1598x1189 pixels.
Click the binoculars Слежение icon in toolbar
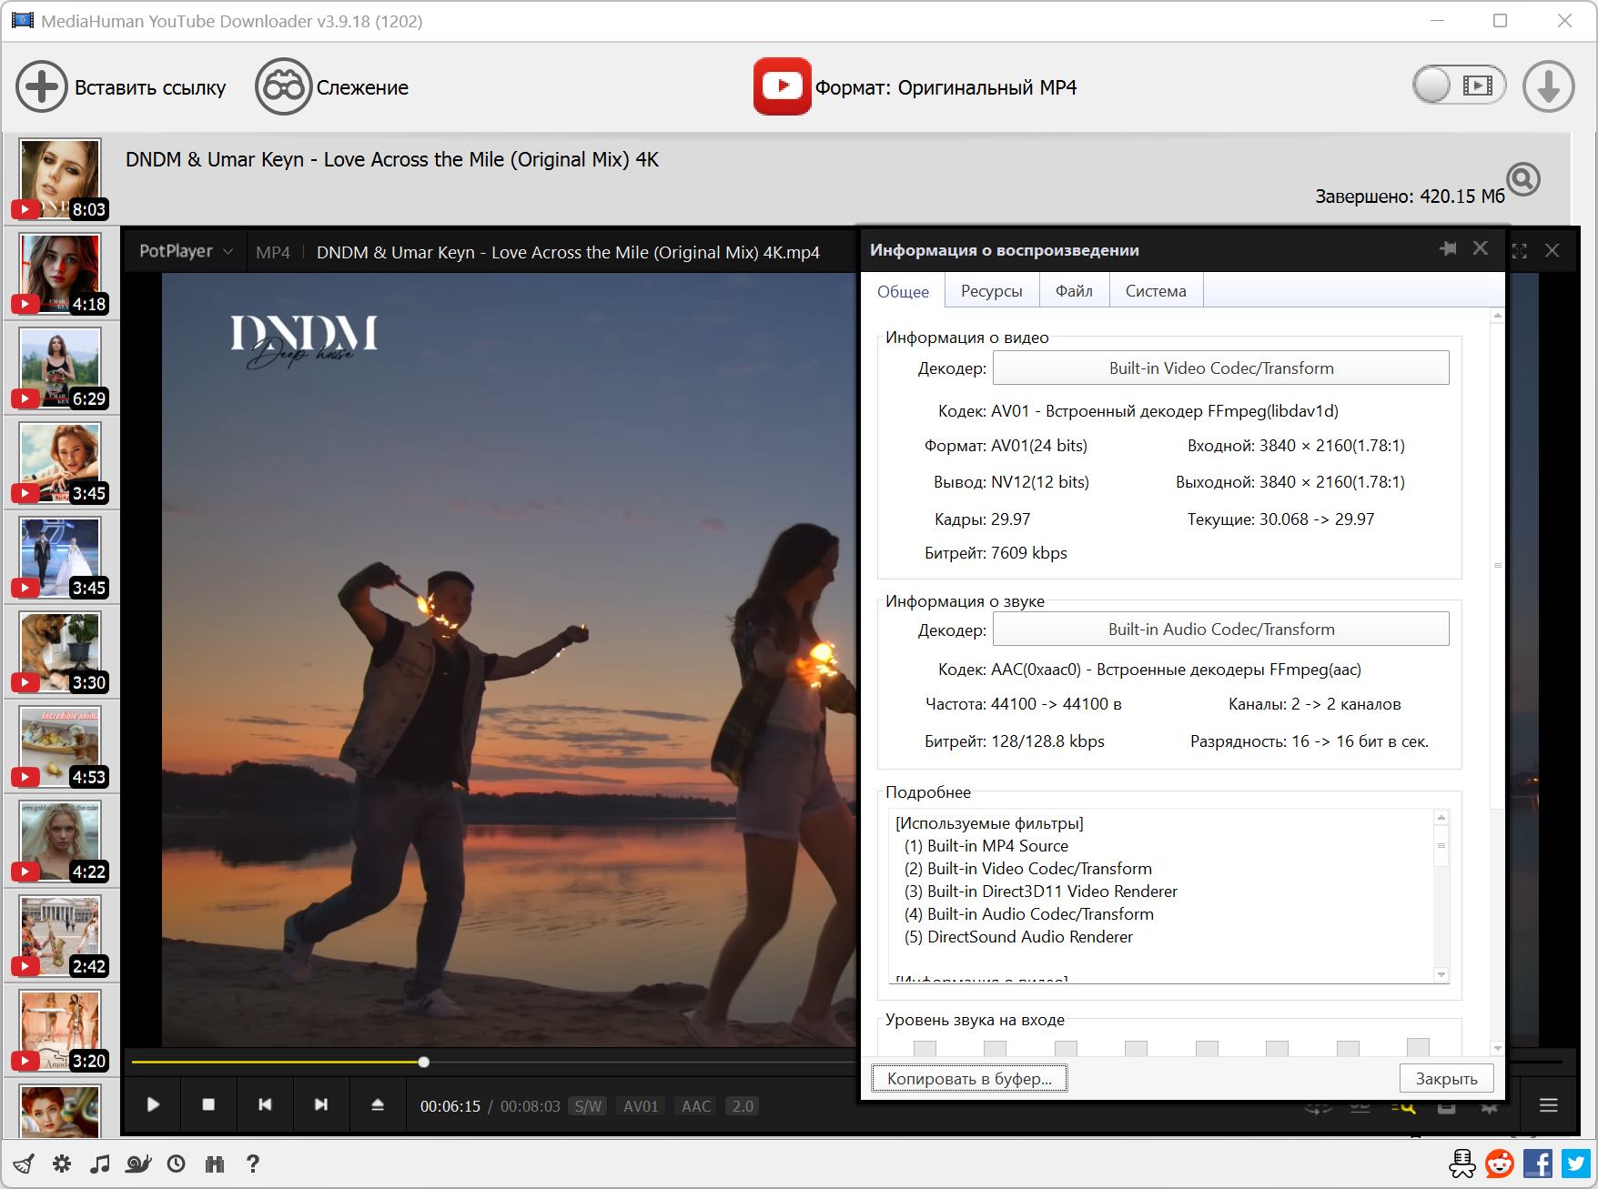[x=283, y=87]
